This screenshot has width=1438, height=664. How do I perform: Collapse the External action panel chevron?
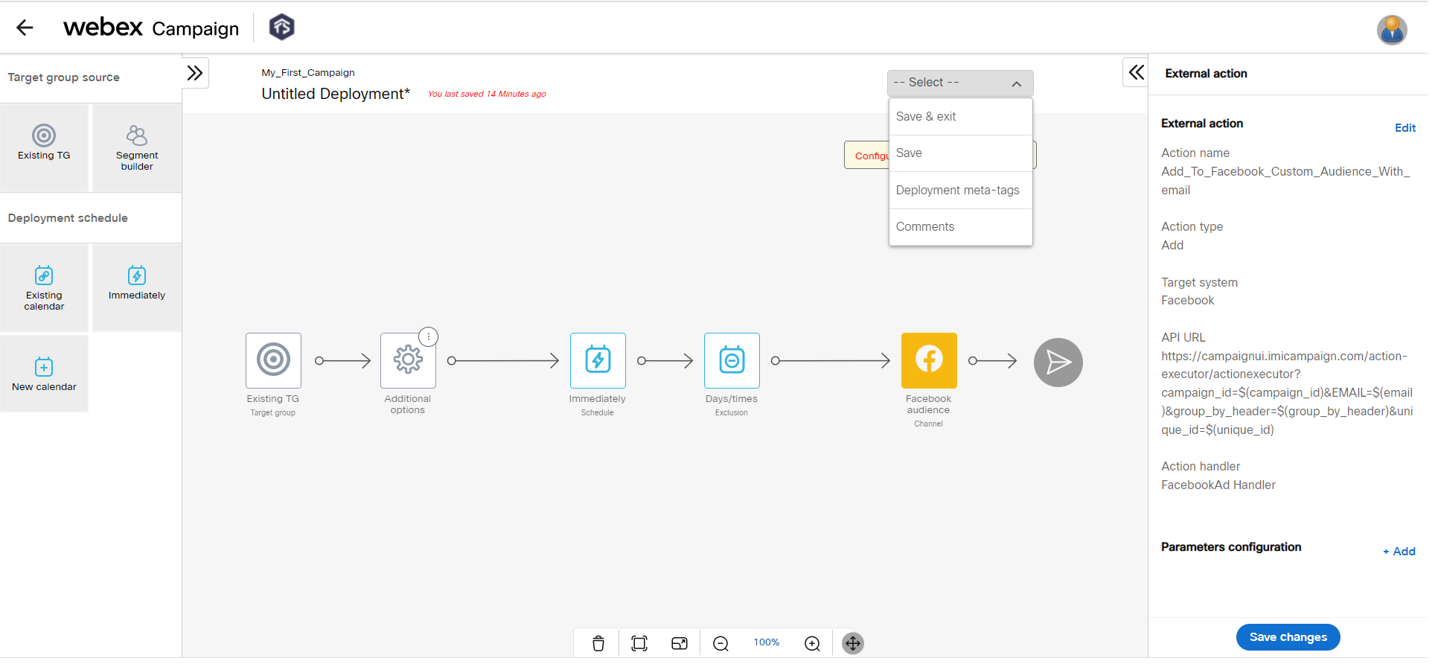click(x=1136, y=72)
